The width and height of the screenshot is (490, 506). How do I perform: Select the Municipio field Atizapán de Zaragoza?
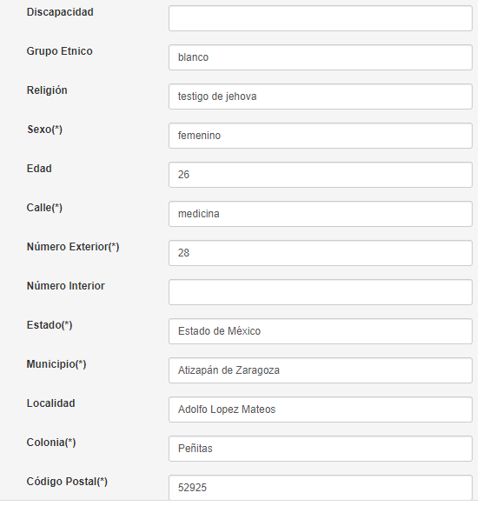(x=321, y=370)
